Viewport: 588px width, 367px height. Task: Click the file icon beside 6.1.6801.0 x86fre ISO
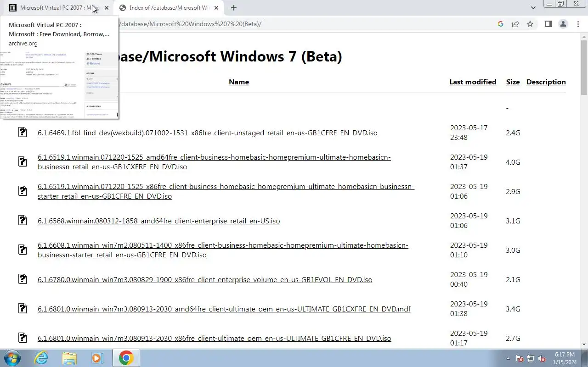click(x=23, y=338)
